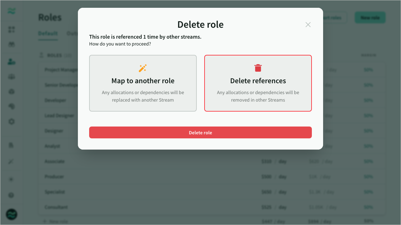Viewport: 401px width, 225px height.
Task: Click the + New role link below the table
Action: tap(56, 221)
